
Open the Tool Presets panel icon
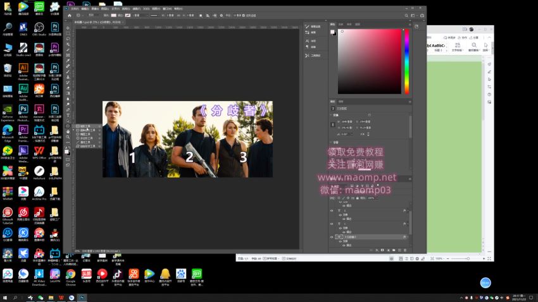click(307, 55)
